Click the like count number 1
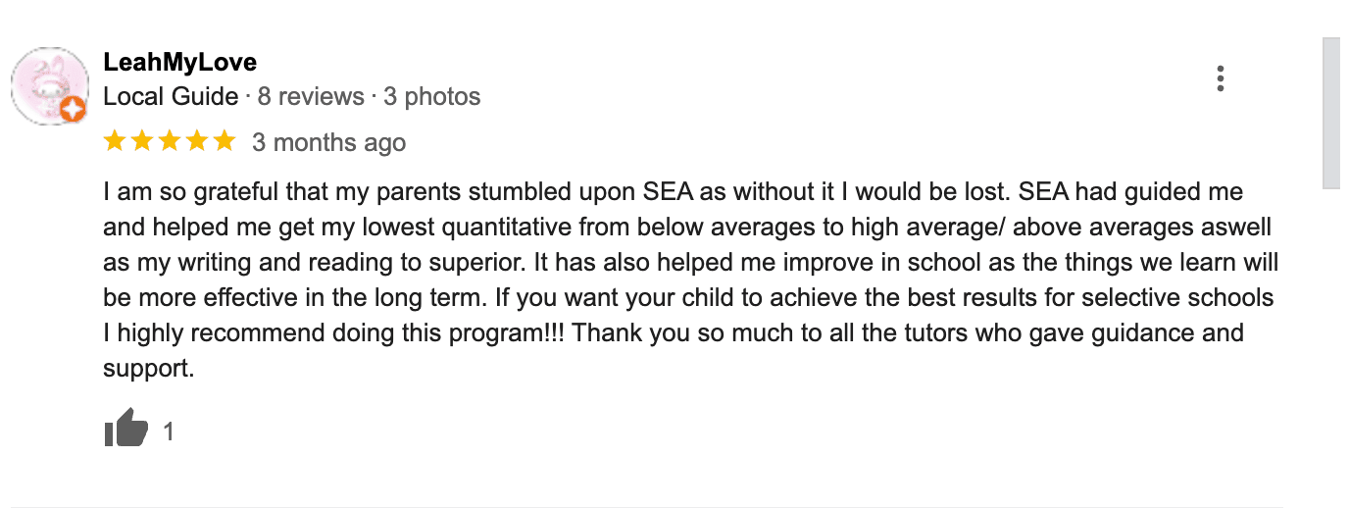The width and height of the screenshot is (1349, 508). [x=169, y=432]
